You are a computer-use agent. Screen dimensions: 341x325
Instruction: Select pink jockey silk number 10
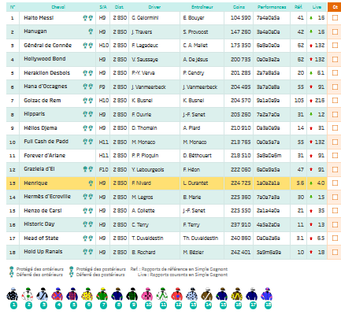tap(147, 294)
